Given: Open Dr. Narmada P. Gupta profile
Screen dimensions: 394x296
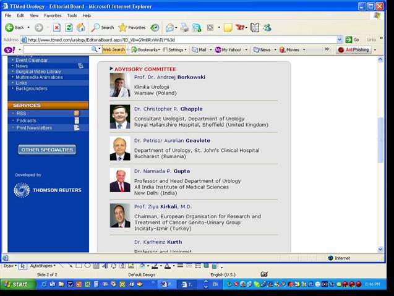Looking at the screenshot, I should [x=162, y=171].
